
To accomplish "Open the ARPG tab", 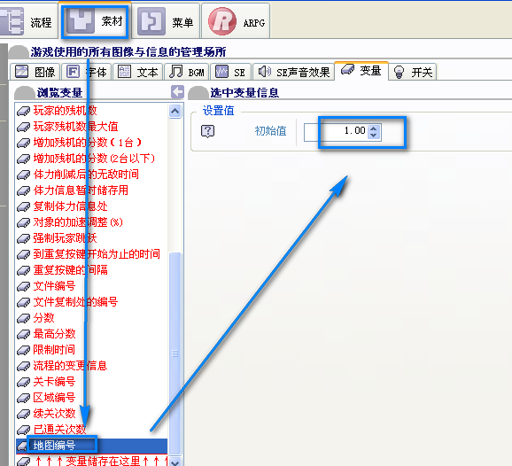I will click(236, 21).
